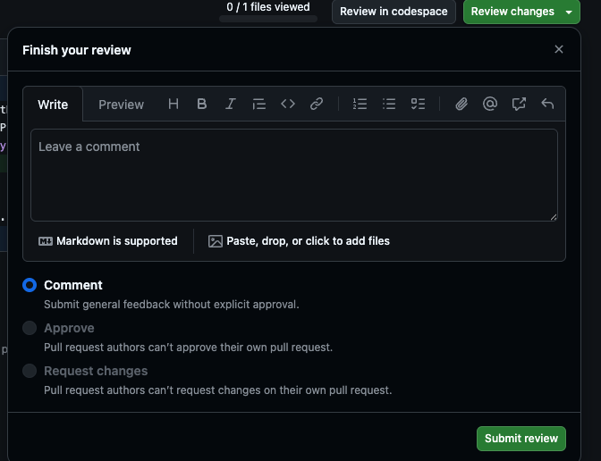Screen dimensions: 601x461
Task: Reference an issue or pull request
Action: tap(519, 104)
